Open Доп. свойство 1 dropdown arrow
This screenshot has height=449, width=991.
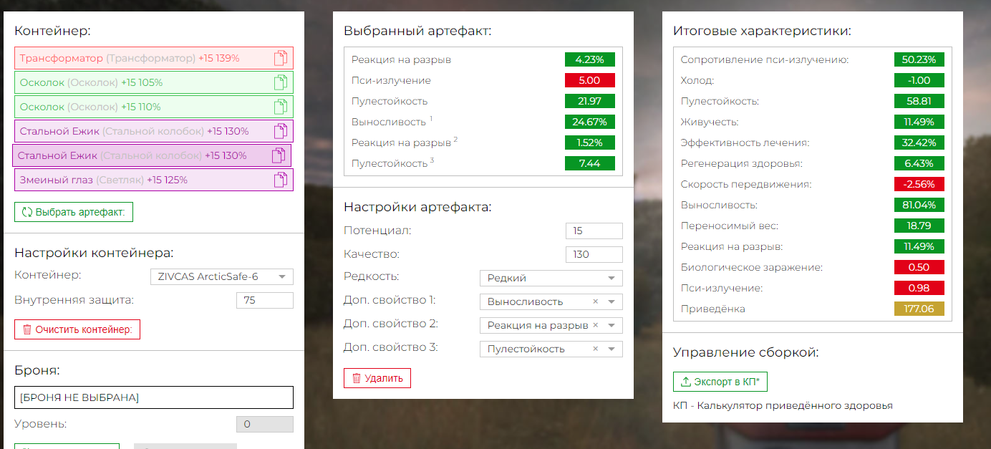point(611,301)
